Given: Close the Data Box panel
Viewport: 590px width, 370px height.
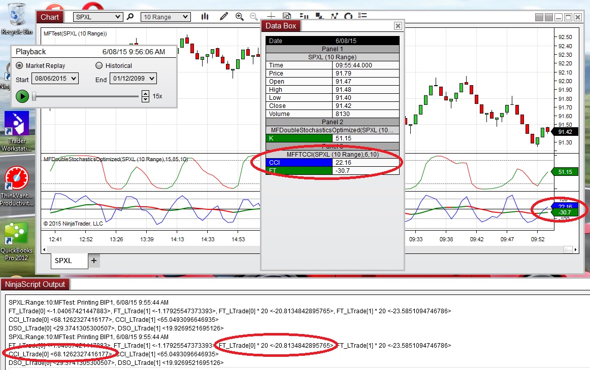Looking at the screenshot, I should coord(398,26).
